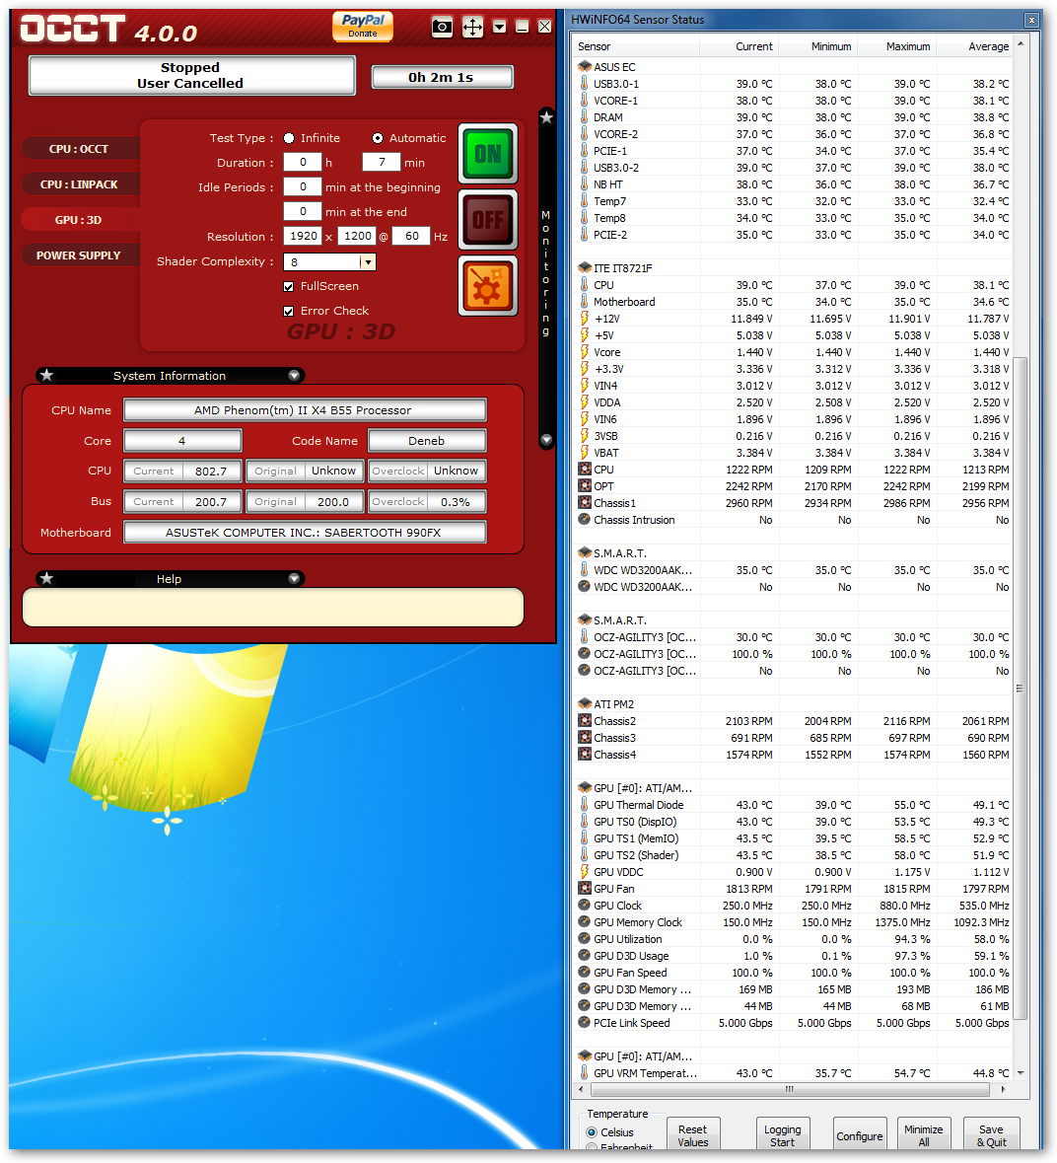Image resolution: width=1057 pixels, height=1163 pixels.
Task: Click the lightning icon for GPU VDDC
Action: pyautogui.click(x=584, y=871)
